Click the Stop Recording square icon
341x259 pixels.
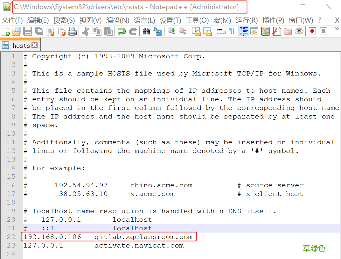pos(324,31)
